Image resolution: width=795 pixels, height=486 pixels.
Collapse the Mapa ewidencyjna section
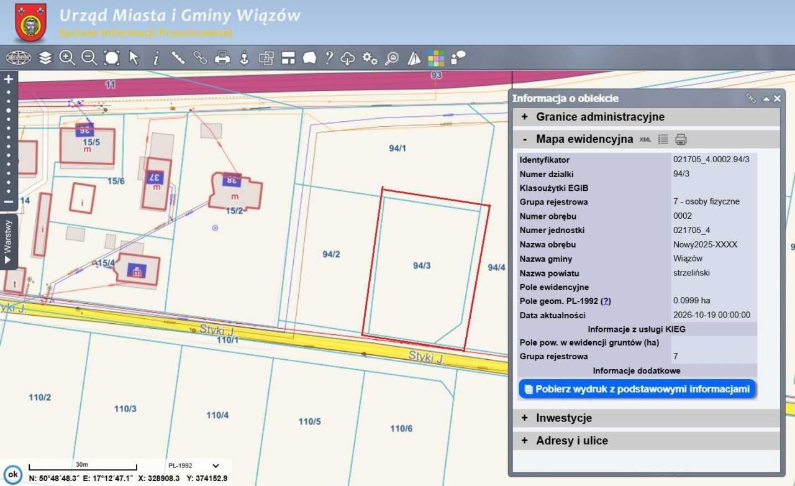[x=646, y=139]
